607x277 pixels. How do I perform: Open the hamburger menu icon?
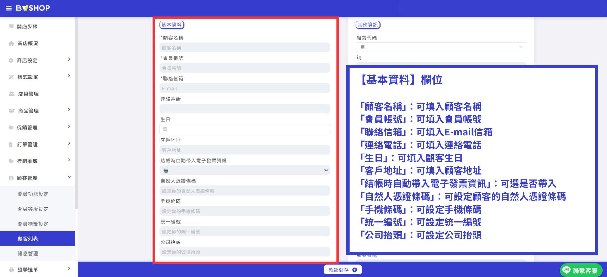[x=9, y=8]
